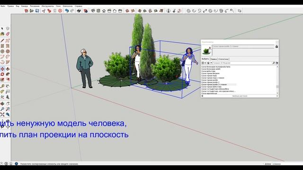The width and height of the screenshot is (303, 170).
Task: Cut selection with the scissors icon
Action: [x=44, y=11]
